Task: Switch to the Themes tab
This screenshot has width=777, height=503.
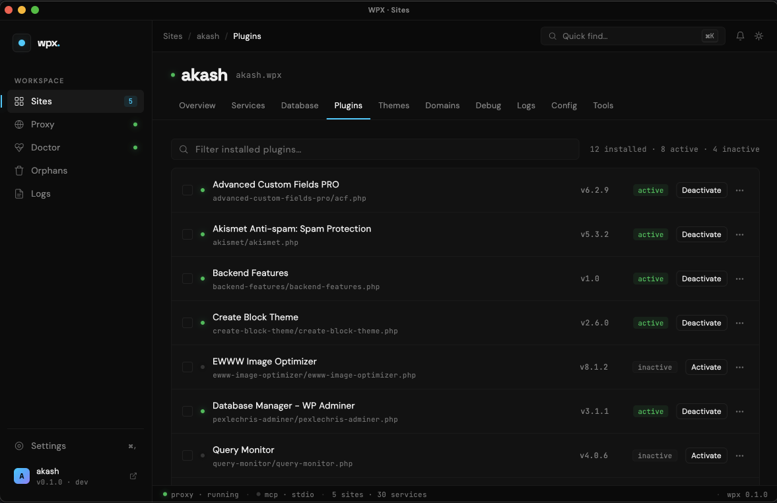Action: click(x=394, y=106)
